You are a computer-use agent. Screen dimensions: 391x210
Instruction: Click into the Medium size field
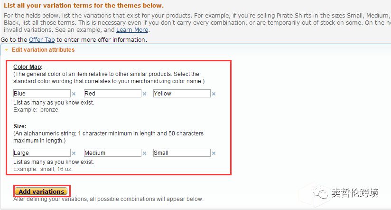click(x=112, y=153)
